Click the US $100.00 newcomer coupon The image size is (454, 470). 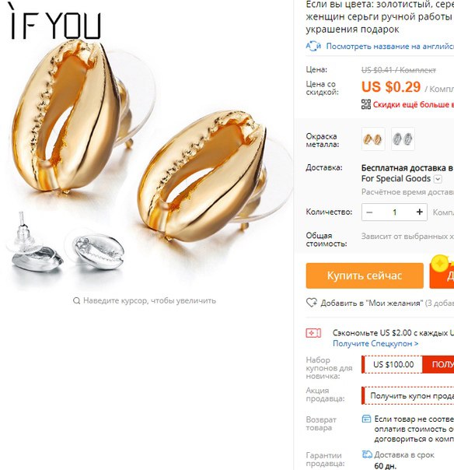pyautogui.click(x=393, y=364)
